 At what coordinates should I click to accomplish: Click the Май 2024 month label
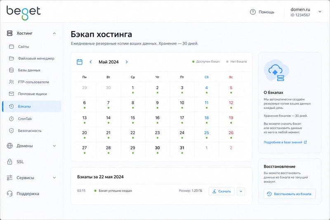(108, 62)
